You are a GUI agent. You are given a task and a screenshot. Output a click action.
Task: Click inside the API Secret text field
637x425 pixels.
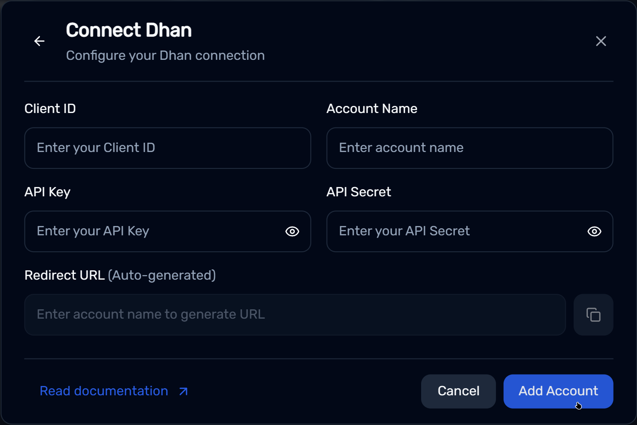(x=457, y=231)
